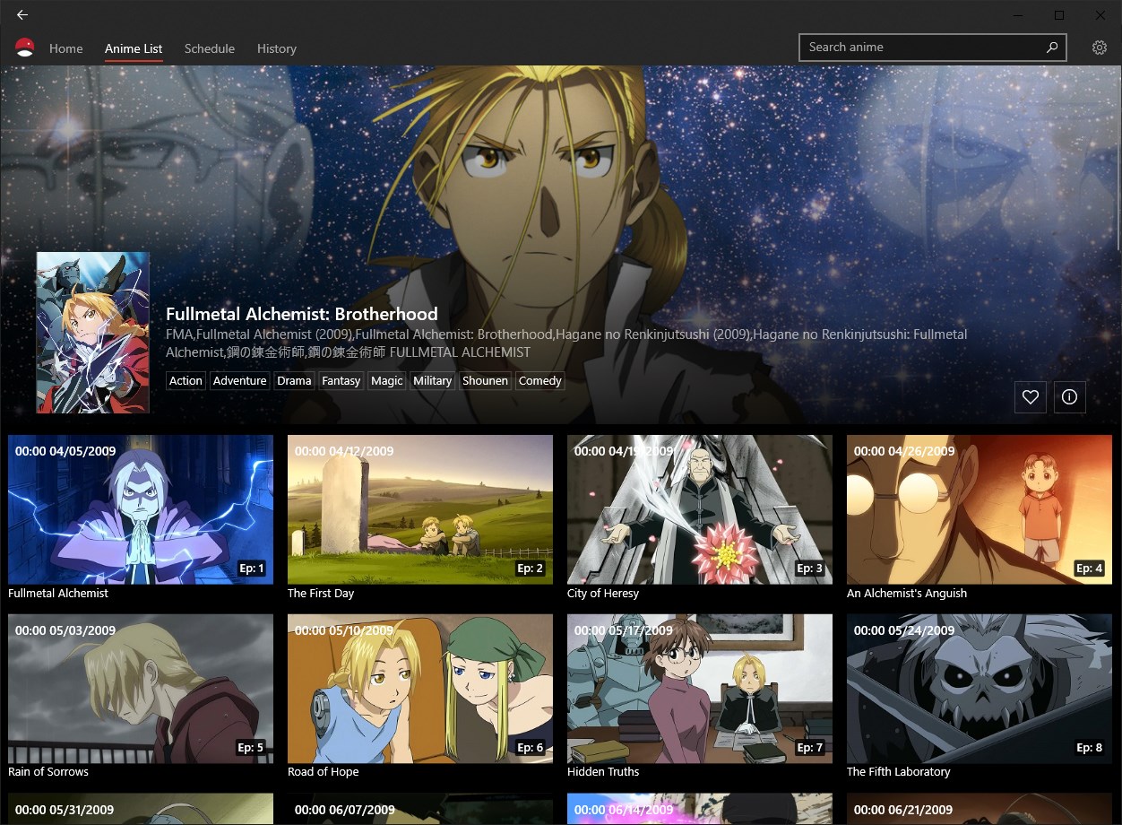Click the search magnifier icon
The height and width of the screenshot is (825, 1122).
tap(1052, 48)
